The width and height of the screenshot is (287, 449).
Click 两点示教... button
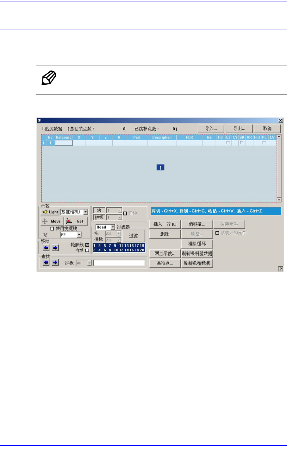pos(165,254)
